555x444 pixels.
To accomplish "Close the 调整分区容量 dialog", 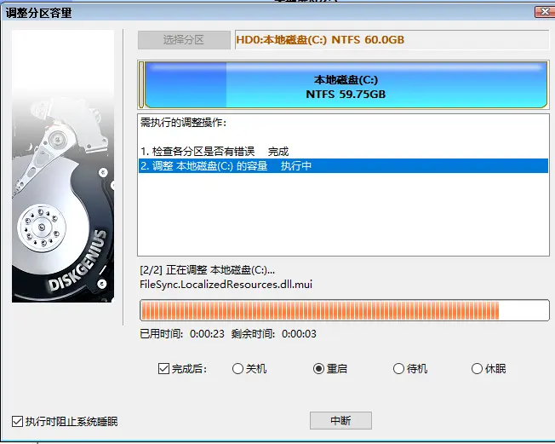I will pyautogui.click(x=544, y=12).
